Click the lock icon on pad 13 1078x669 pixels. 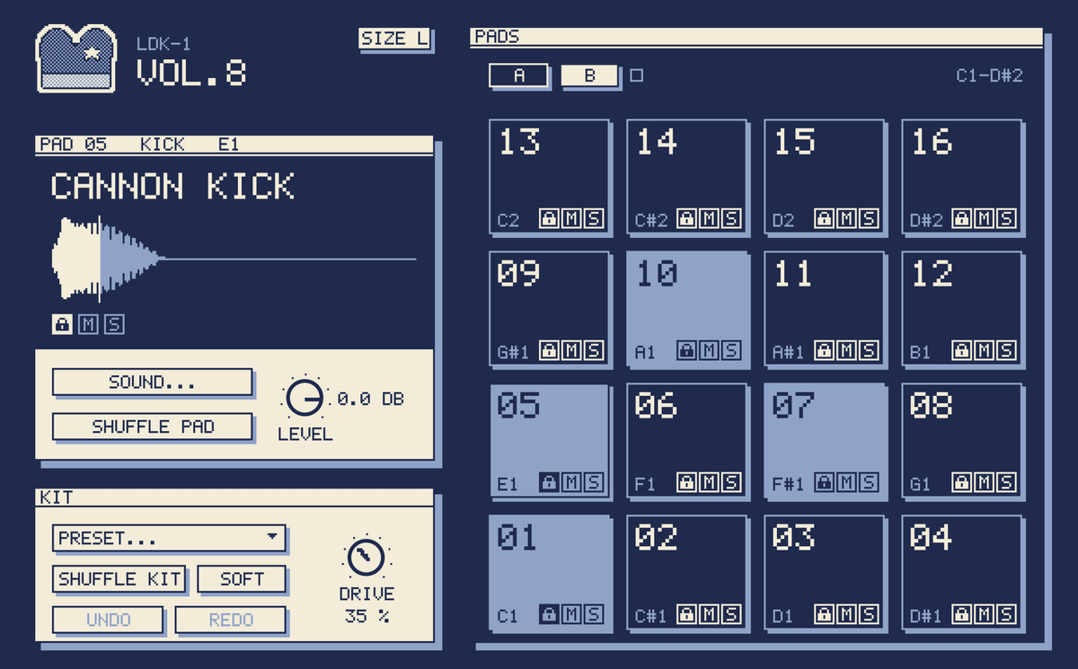[549, 218]
